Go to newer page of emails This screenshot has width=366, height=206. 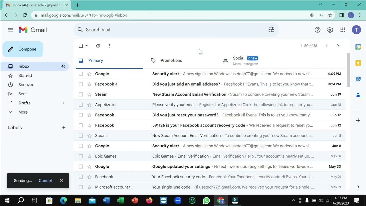click(327, 46)
